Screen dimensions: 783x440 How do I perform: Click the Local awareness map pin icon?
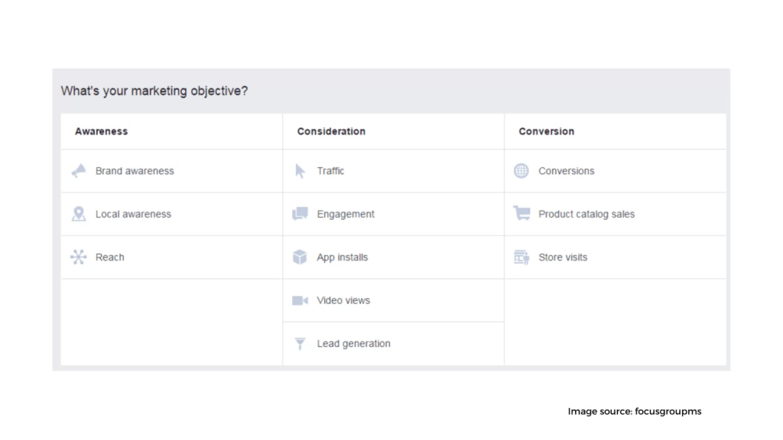point(79,214)
